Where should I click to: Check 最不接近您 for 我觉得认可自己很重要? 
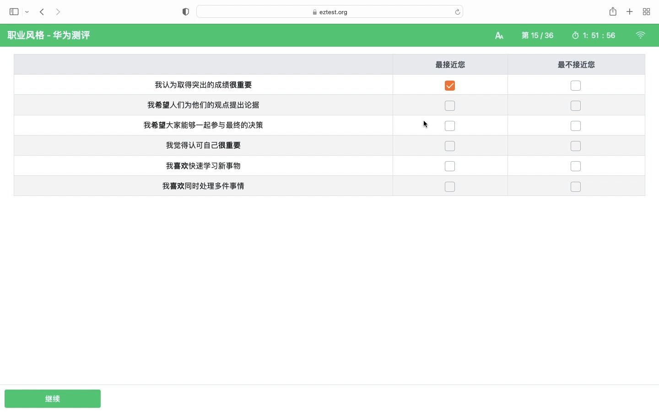[x=576, y=146]
